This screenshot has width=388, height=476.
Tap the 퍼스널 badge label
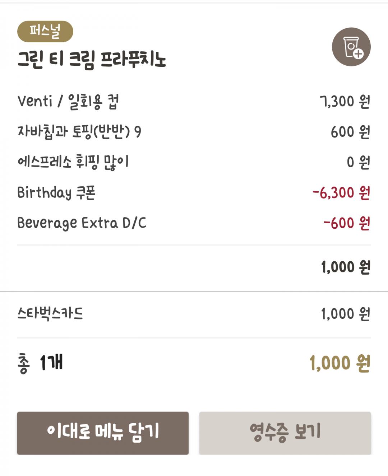coord(45,31)
